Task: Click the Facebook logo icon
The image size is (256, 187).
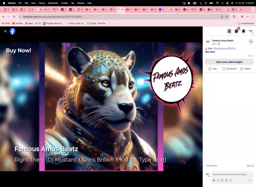Action: [x=12, y=31]
